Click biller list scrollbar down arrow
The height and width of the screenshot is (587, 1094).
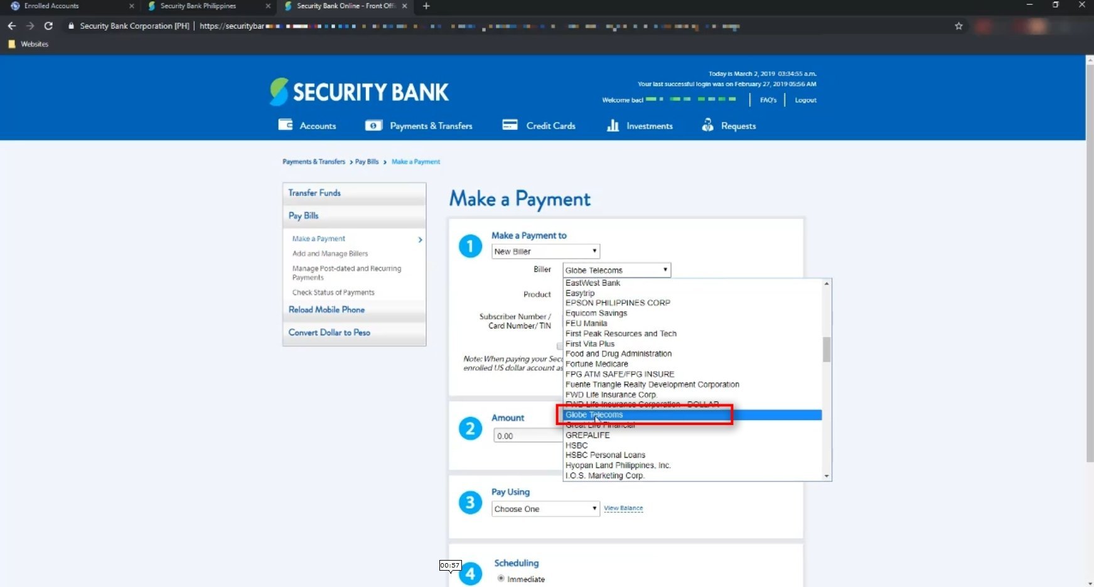coord(827,476)
